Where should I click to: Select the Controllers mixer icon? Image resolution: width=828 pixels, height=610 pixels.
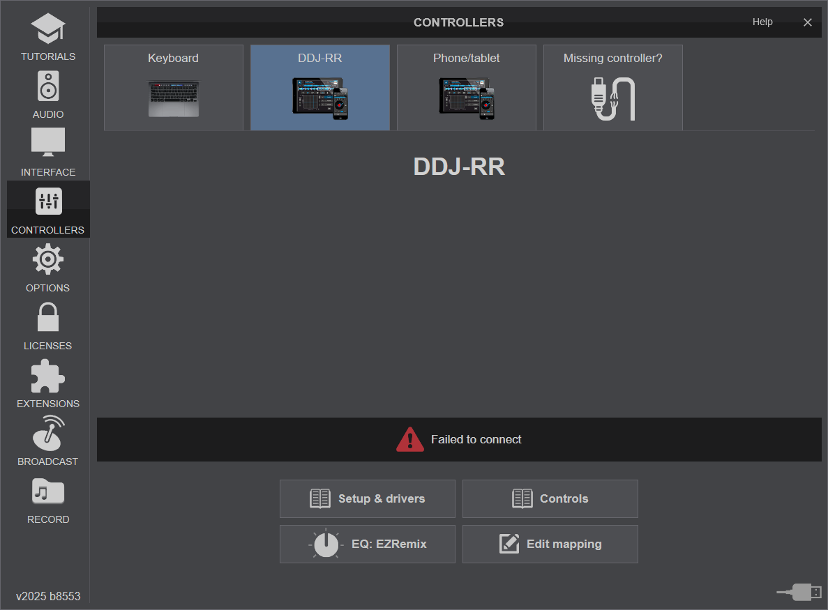(48, 201)
